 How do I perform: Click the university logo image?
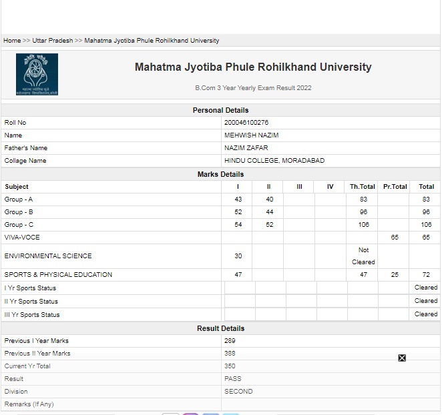[x=37, y=74]
